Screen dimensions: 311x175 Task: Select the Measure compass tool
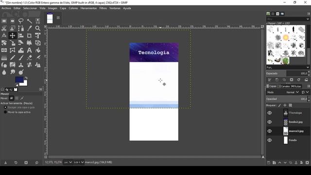pyautogui.click(x=4, y=35)
